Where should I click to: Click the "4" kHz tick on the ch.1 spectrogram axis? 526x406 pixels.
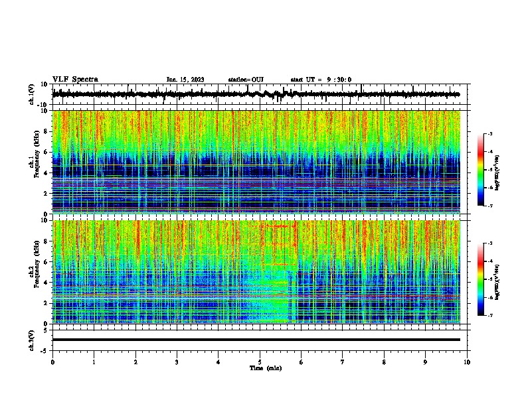[46, 173]
